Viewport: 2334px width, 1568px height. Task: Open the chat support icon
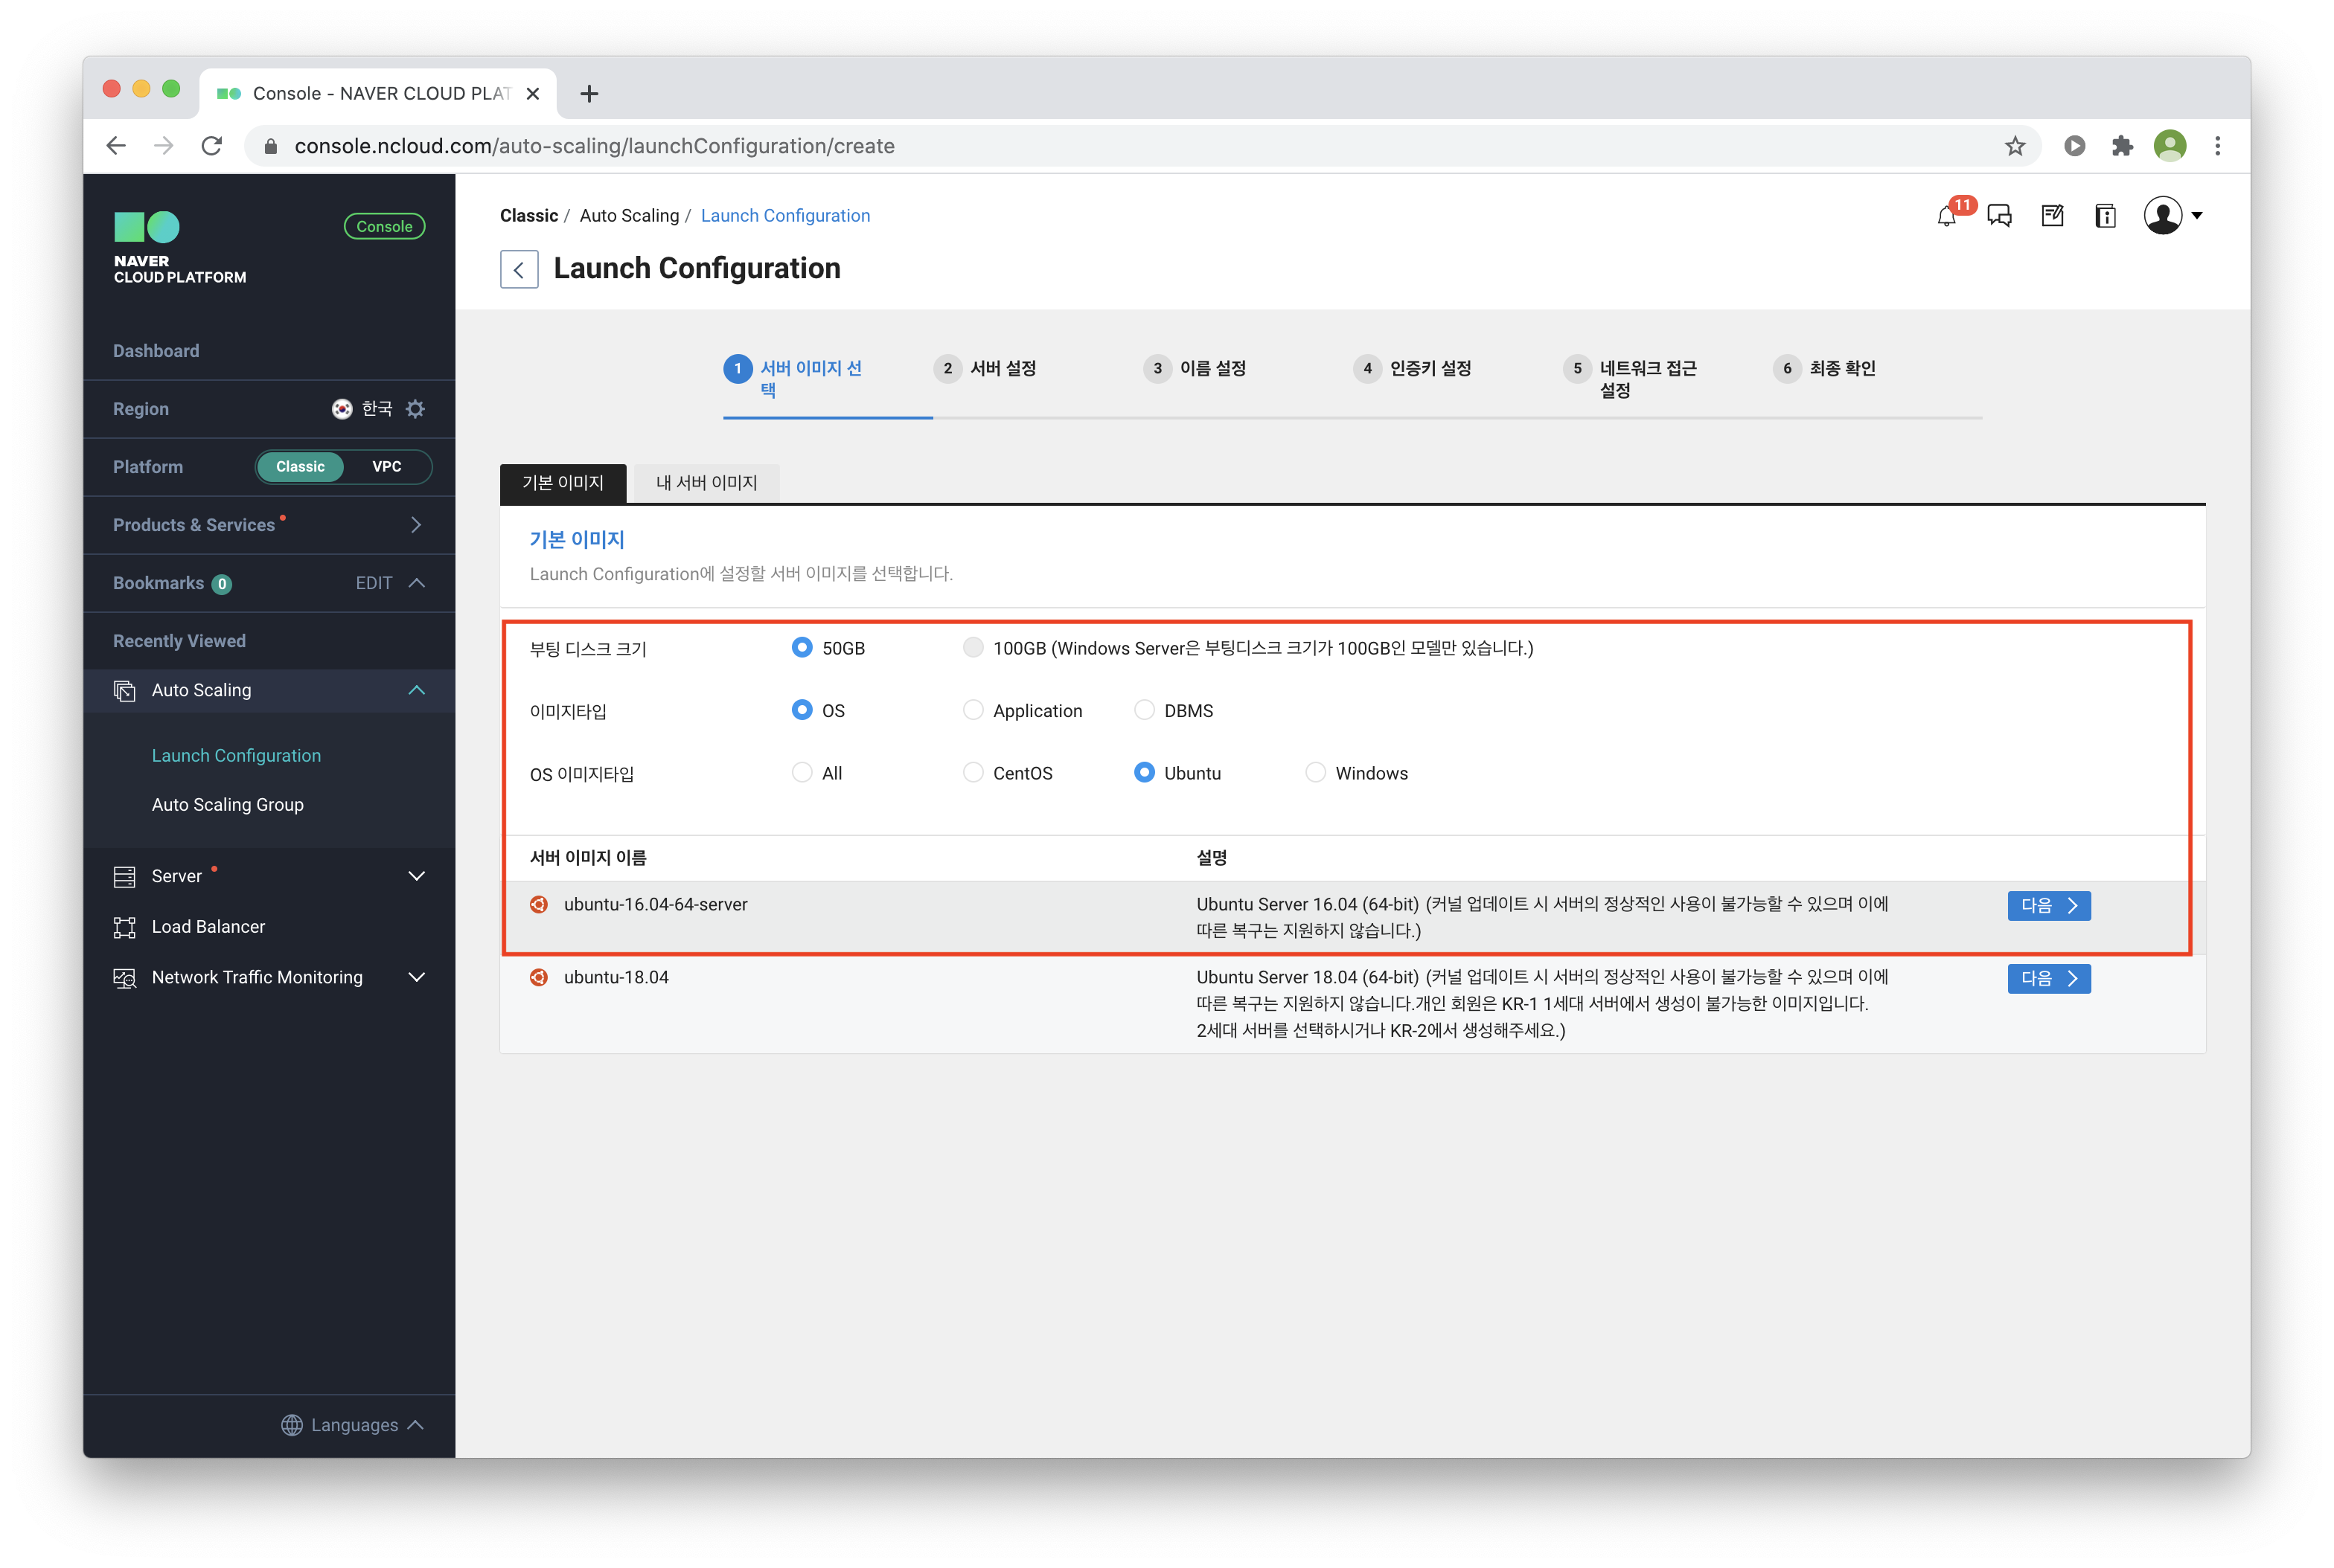(x=1999, y=216)
